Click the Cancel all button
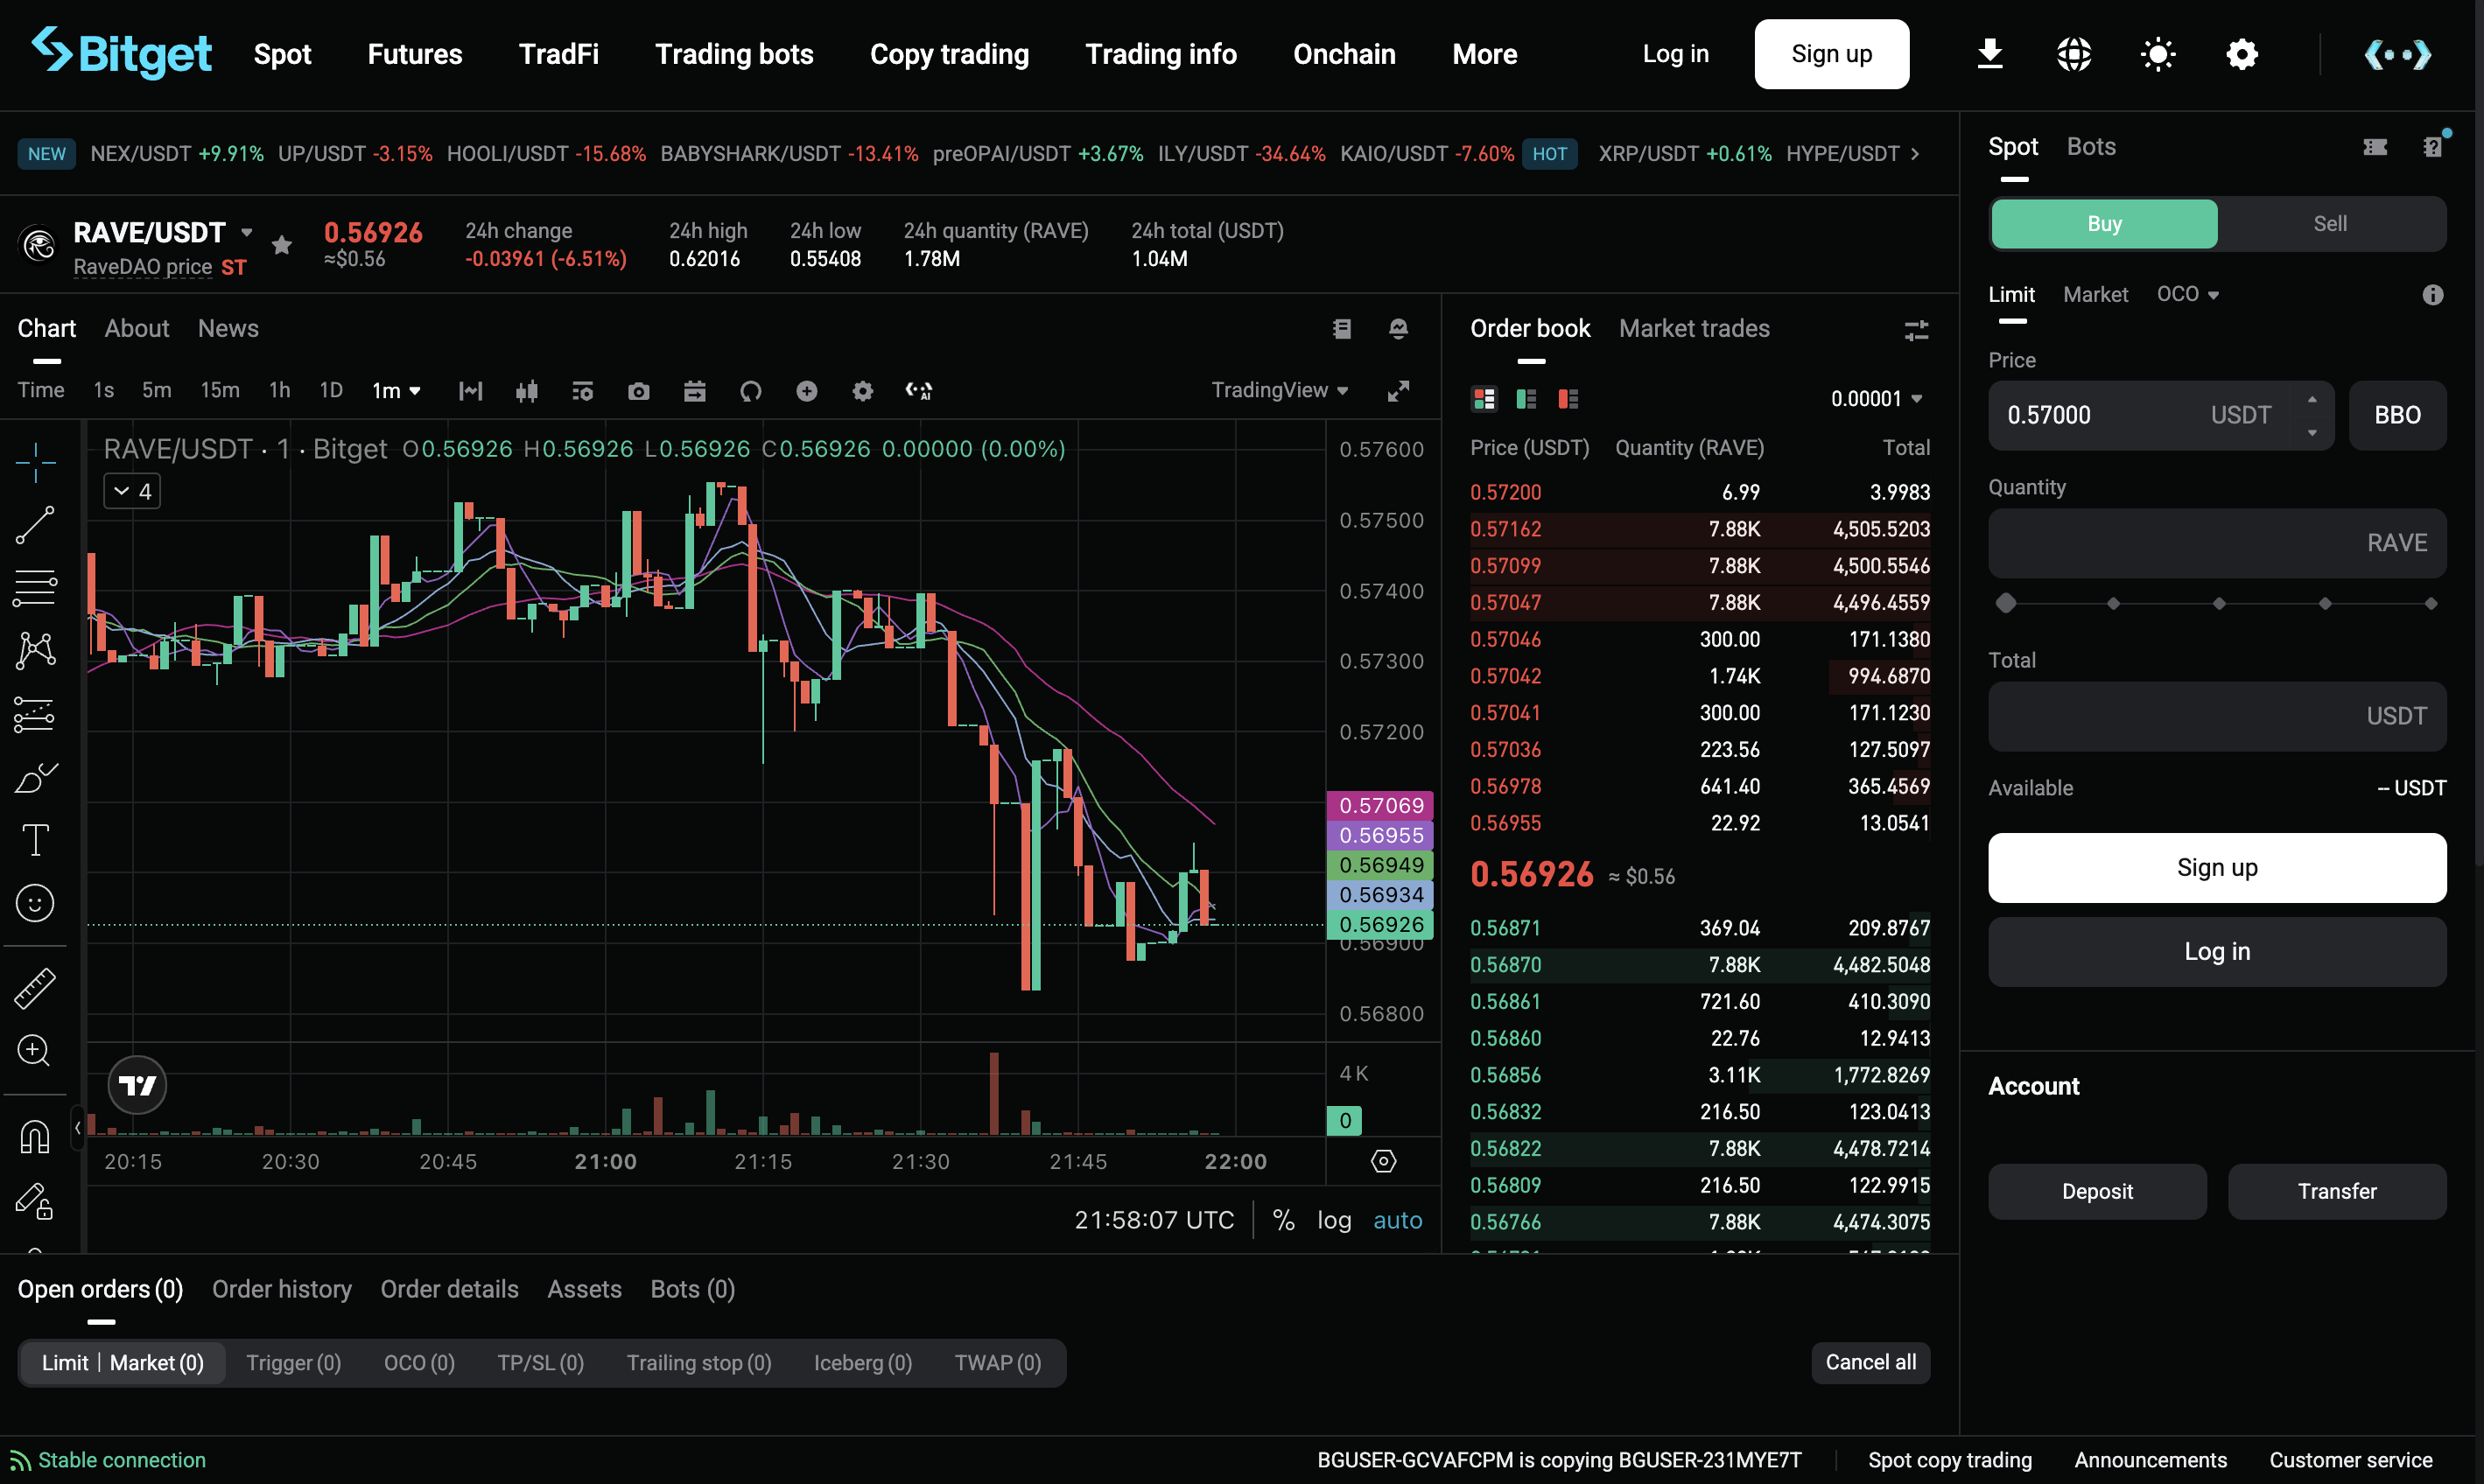The image size is (2484, 1484). coord(1870,1362)
